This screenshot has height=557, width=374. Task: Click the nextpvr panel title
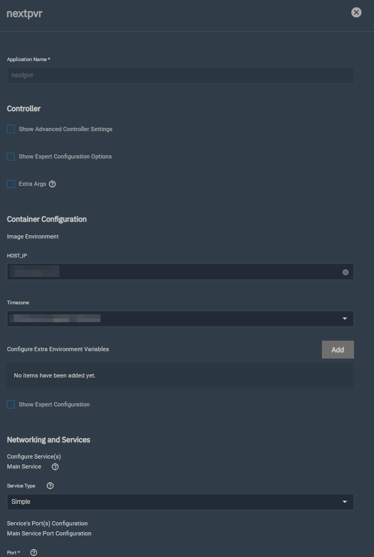coord(25,14)
